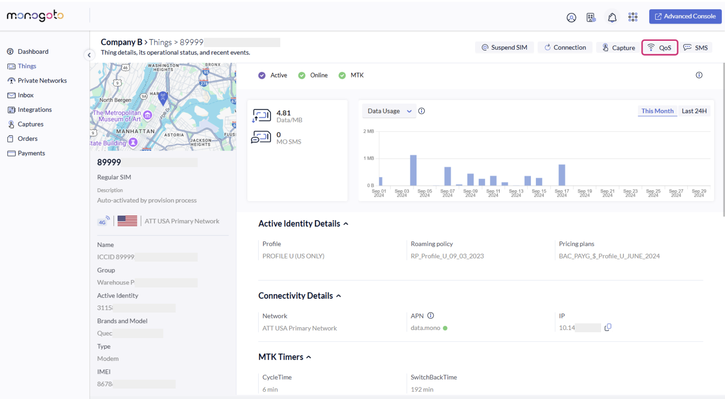Copy the IP address with the copy icon

(608, 327)
